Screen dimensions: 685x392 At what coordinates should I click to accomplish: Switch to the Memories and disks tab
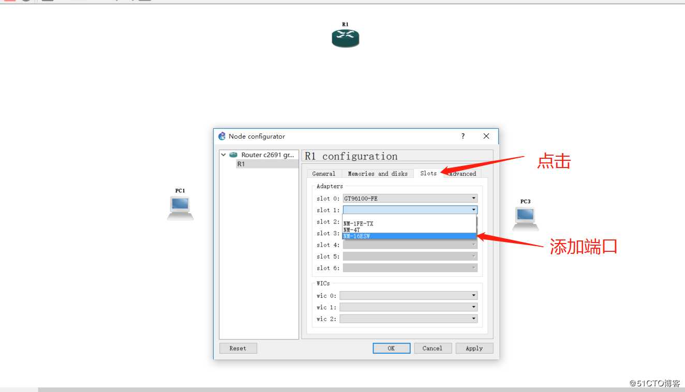(378, 173)
